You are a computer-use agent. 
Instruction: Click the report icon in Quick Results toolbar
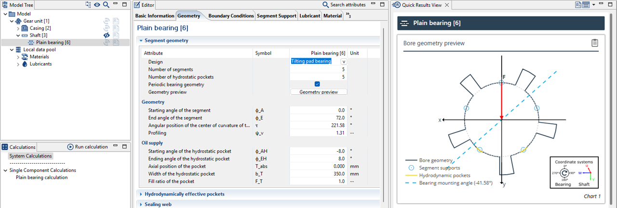pyautogui.click(x=578, y=5)
